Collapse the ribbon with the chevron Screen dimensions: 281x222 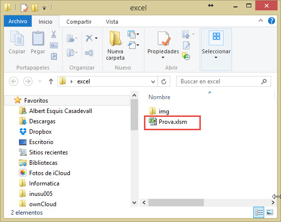pos(261,21)
